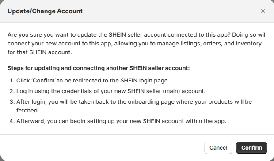Select the 'Steps for updating' bold heading

tap(99, 68)
